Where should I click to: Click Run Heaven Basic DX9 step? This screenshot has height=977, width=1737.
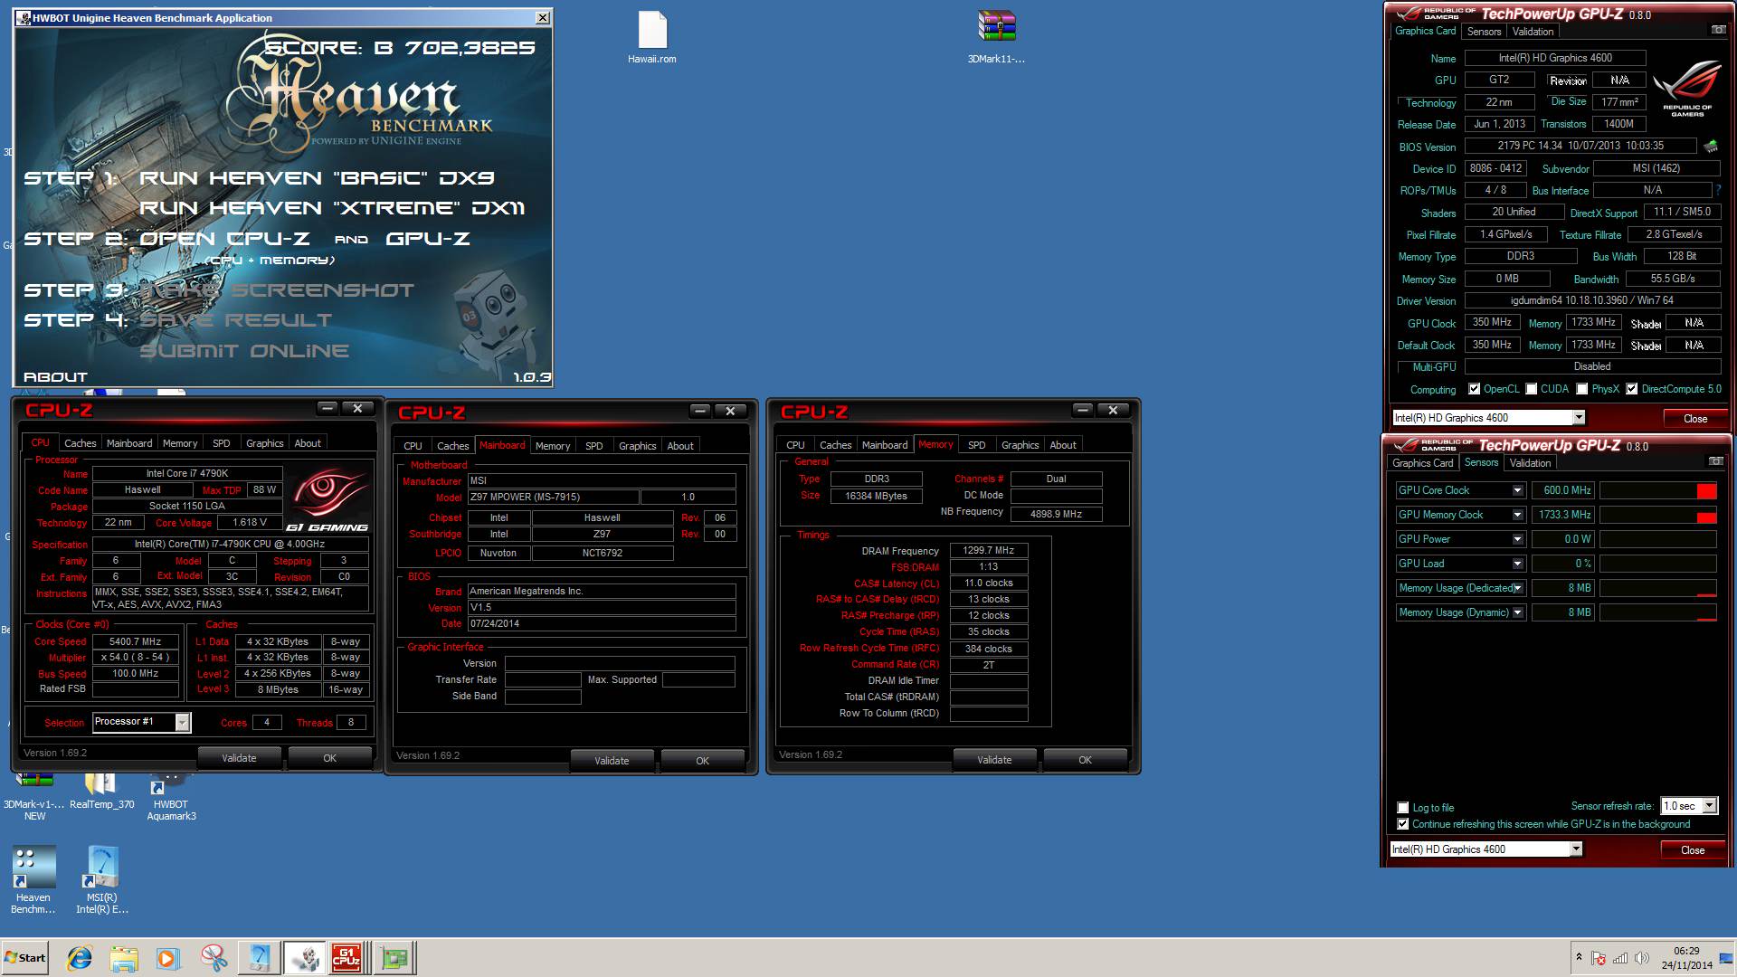317,178
